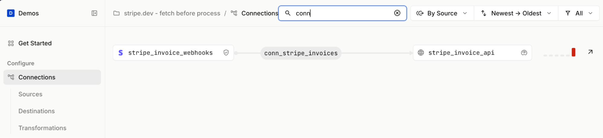Go to Destinations in sidebar
This screenshot has width=603, height=138.
(x=36, y=111)
